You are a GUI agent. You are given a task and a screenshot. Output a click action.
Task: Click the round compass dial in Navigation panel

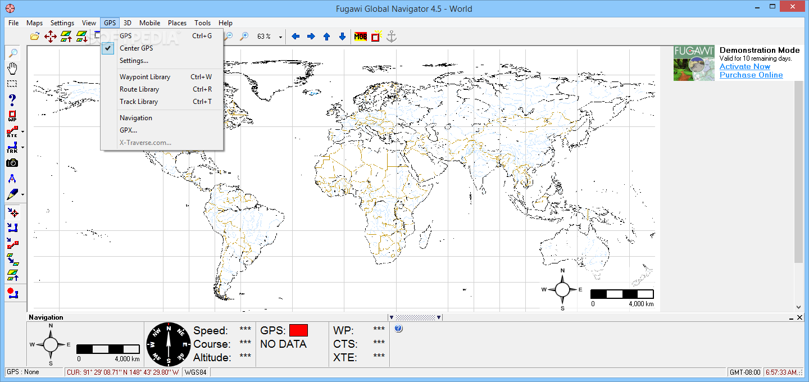[169, 344]
